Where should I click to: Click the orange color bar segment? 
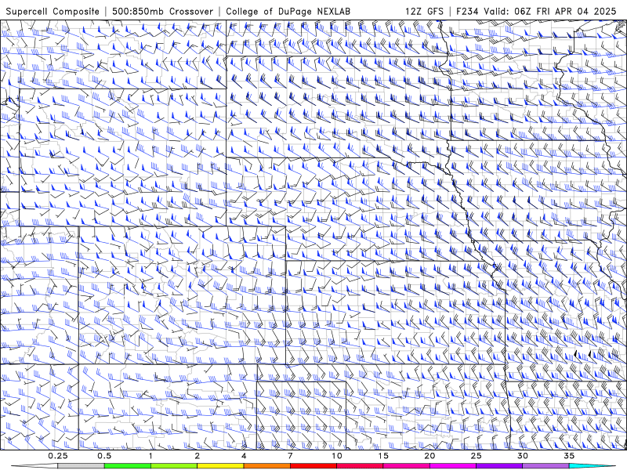(267, 466)
